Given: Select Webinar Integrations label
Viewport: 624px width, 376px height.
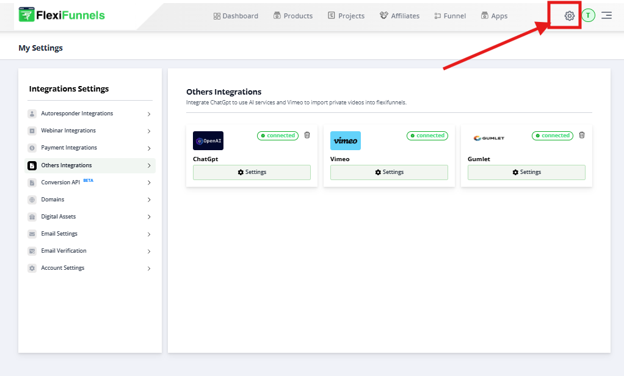Looking at the screenshot, I should tap(68, 131).
